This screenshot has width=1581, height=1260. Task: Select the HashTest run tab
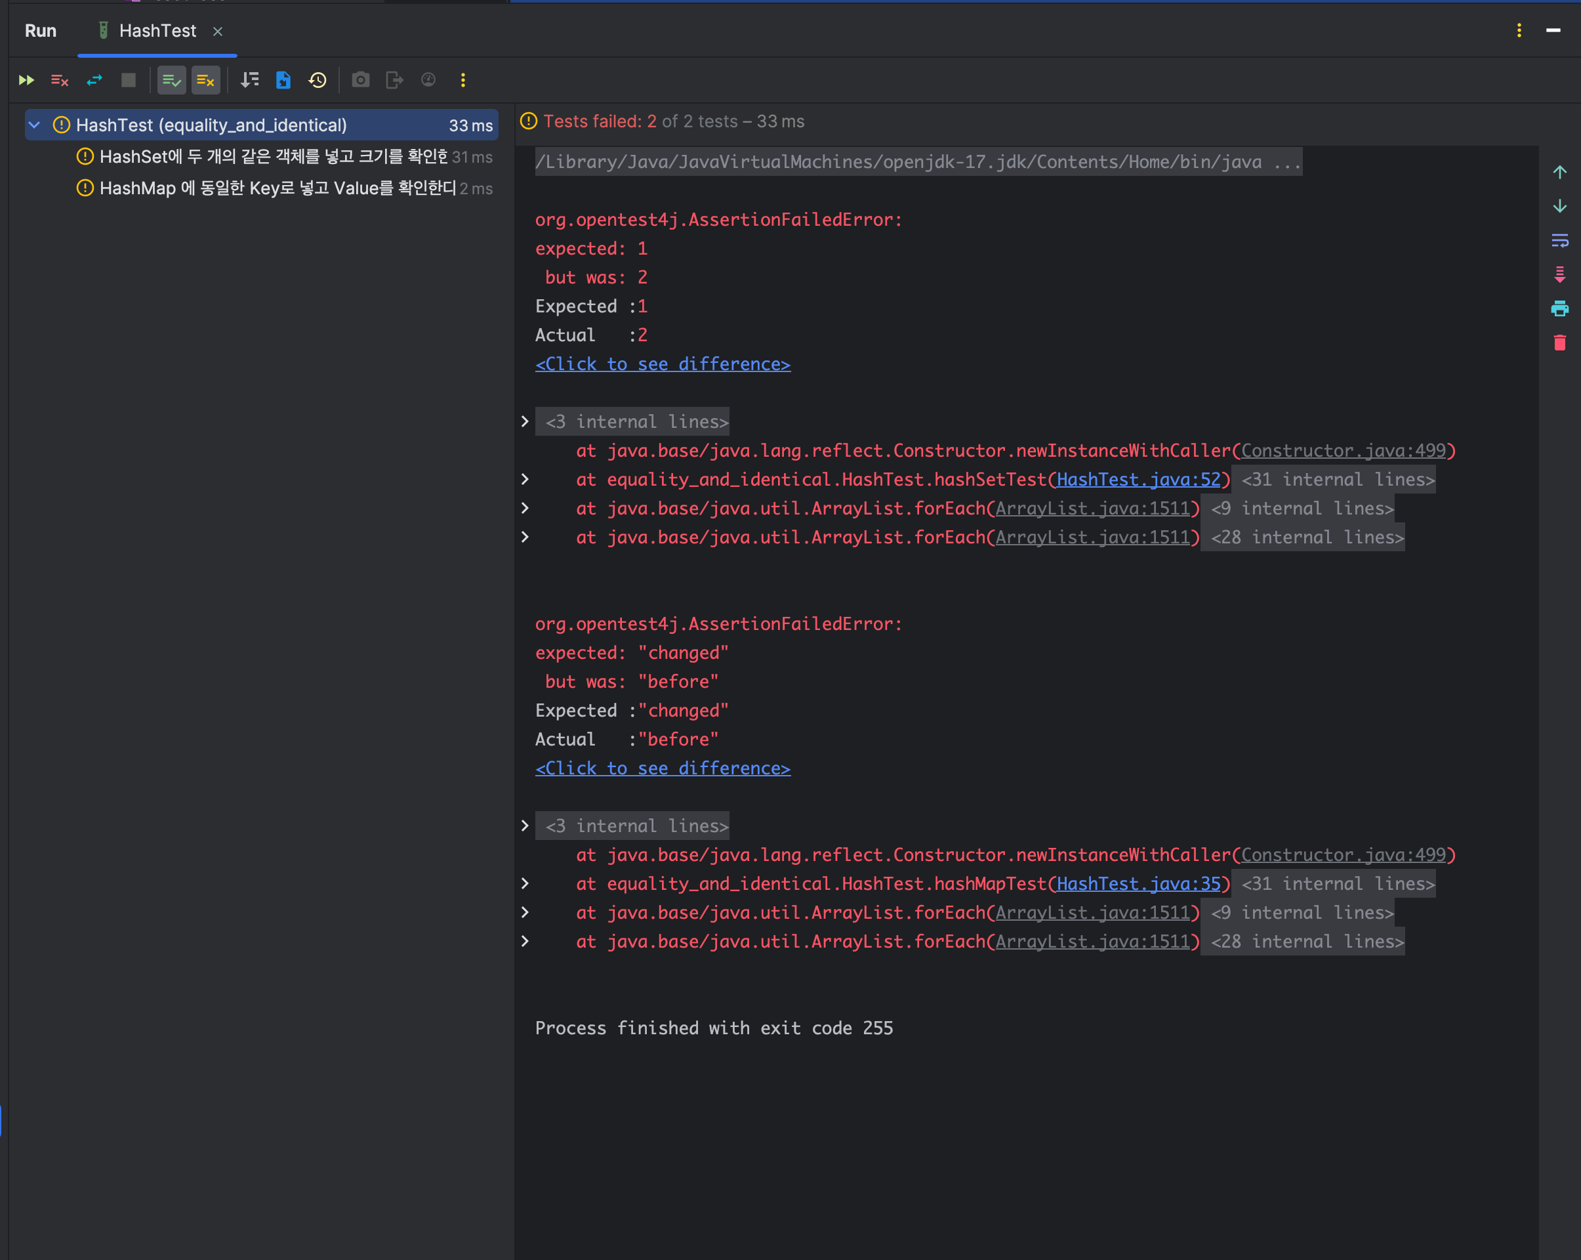(157, 31)
